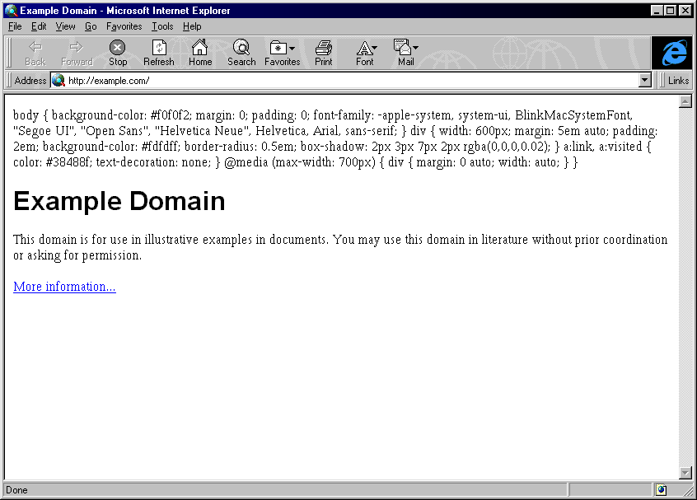Stop the page from loading
This screenshot has width=697, height=500.
point(117,53)
